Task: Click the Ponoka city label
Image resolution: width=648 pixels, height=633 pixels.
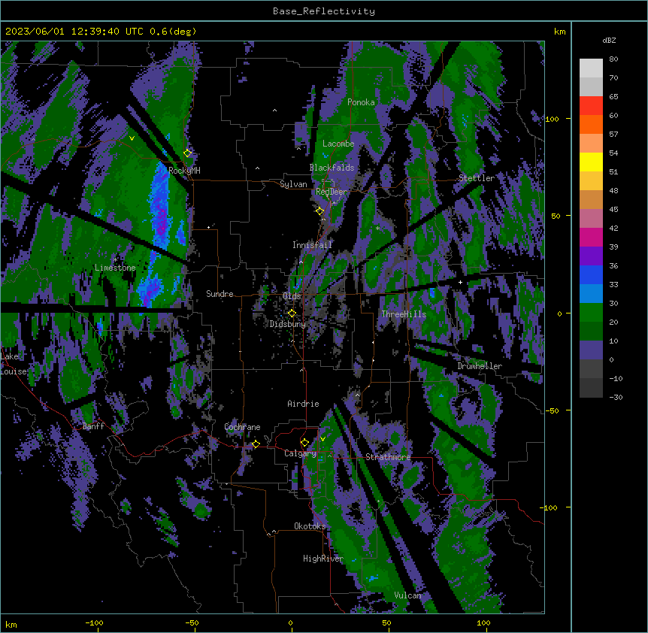Action: coord(361,102)
